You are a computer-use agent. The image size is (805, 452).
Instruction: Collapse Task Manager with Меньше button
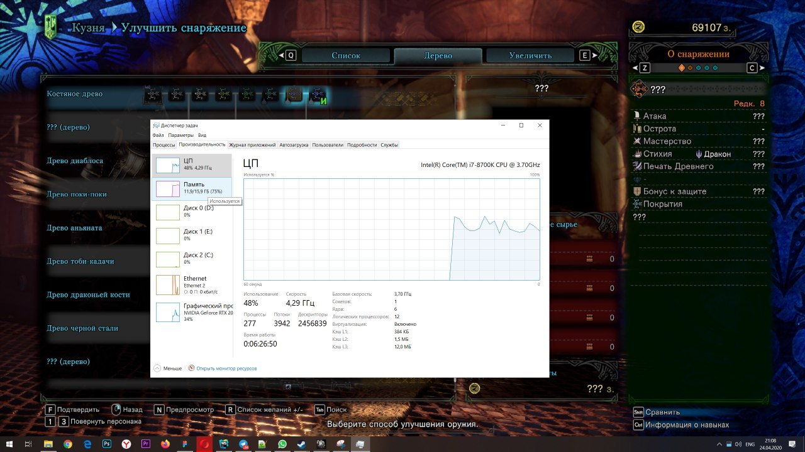[168, 369]
